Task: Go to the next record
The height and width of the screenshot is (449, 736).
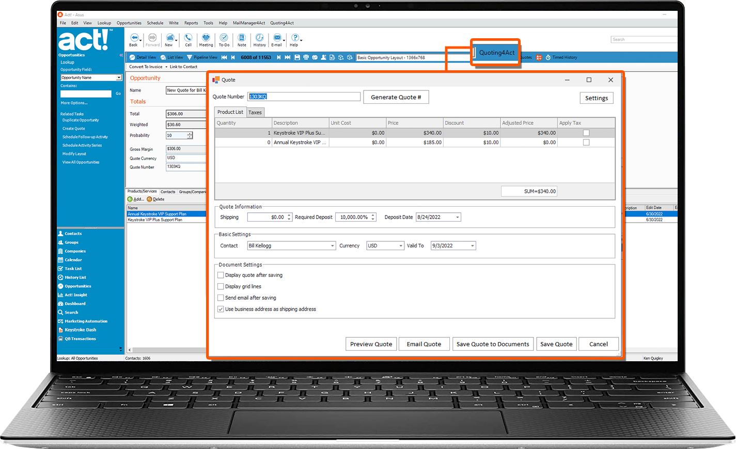Action: [279, 57]
